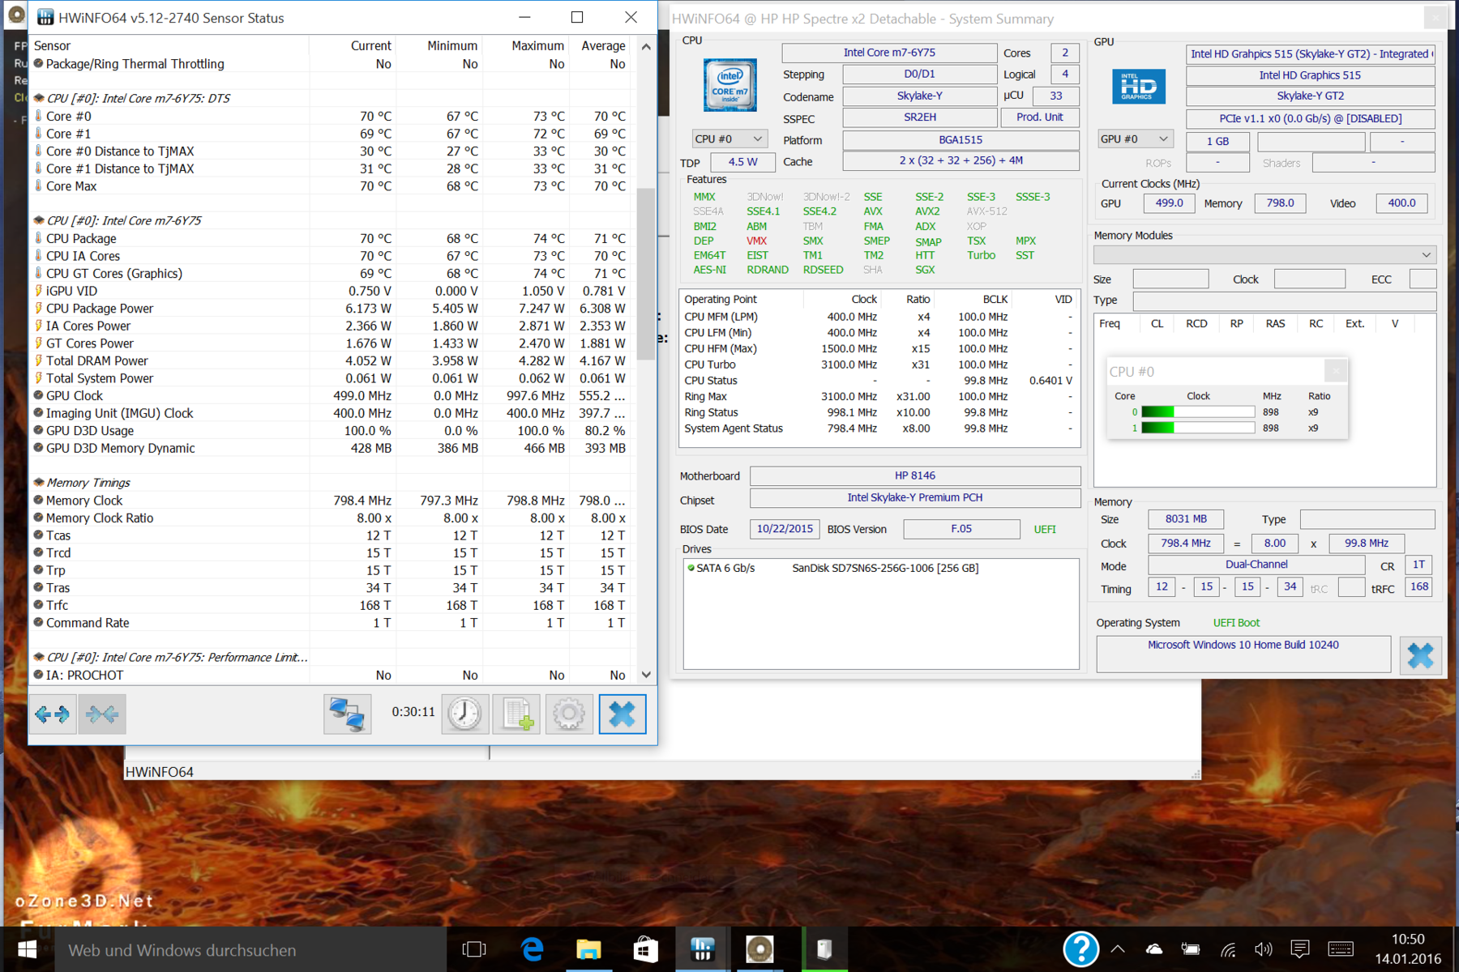Select the Core #0 temperature row

[x=331, y=116]
